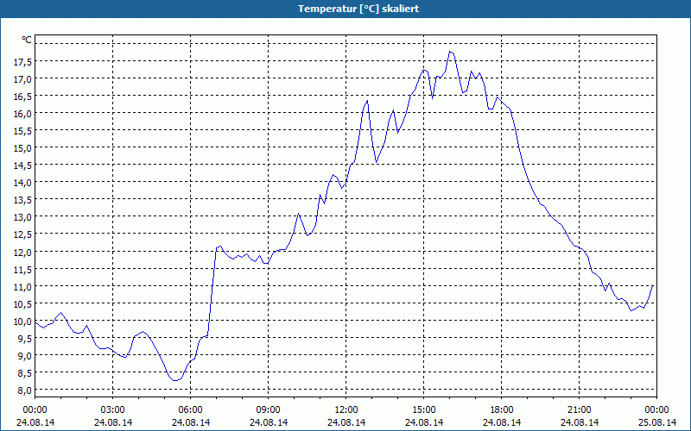The image size is (691, 431).
Task: Click the 17,0 y-axis label
Action: 22,79
